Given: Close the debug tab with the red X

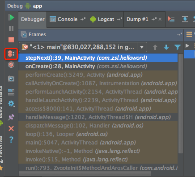Looking at the screenshot, I should tap(11, 128).
